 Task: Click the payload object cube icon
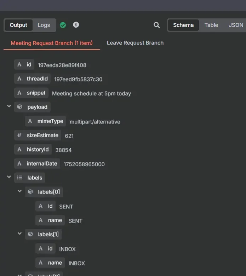point(20,107)
